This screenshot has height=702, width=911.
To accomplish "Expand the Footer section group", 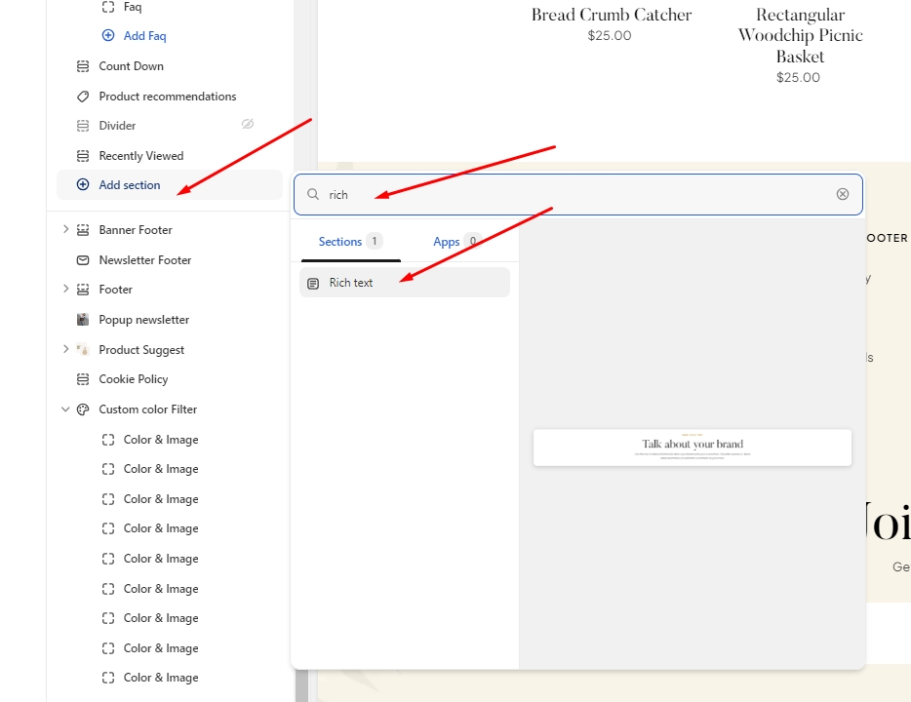I will click(65, 290).
